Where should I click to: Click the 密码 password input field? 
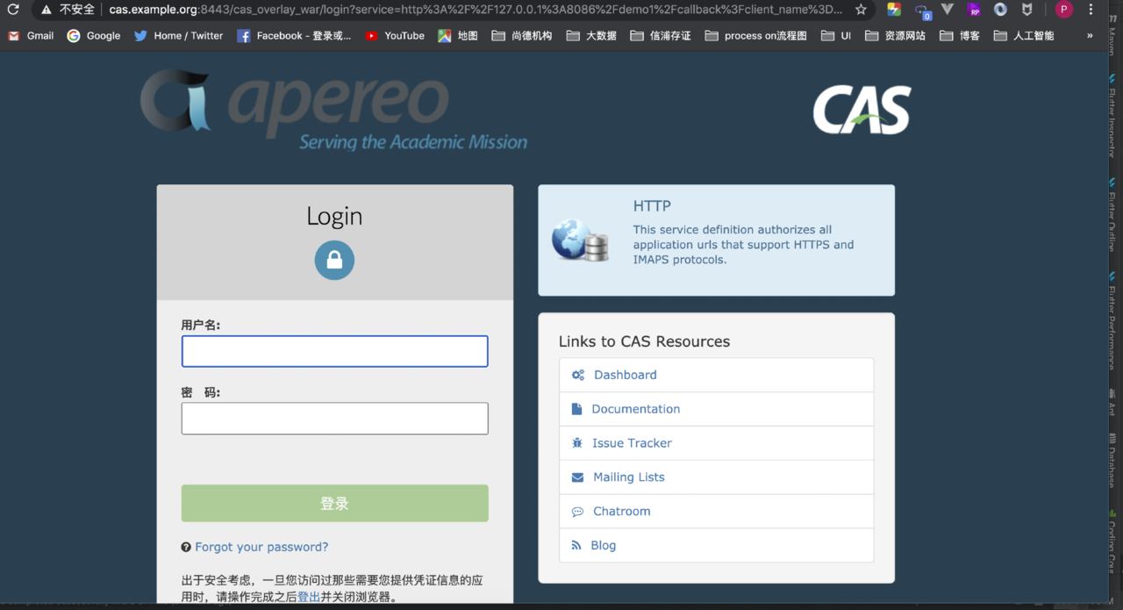tap(334, 419)
